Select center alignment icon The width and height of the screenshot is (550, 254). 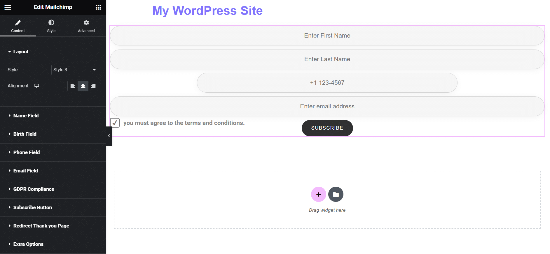[83, 86]
